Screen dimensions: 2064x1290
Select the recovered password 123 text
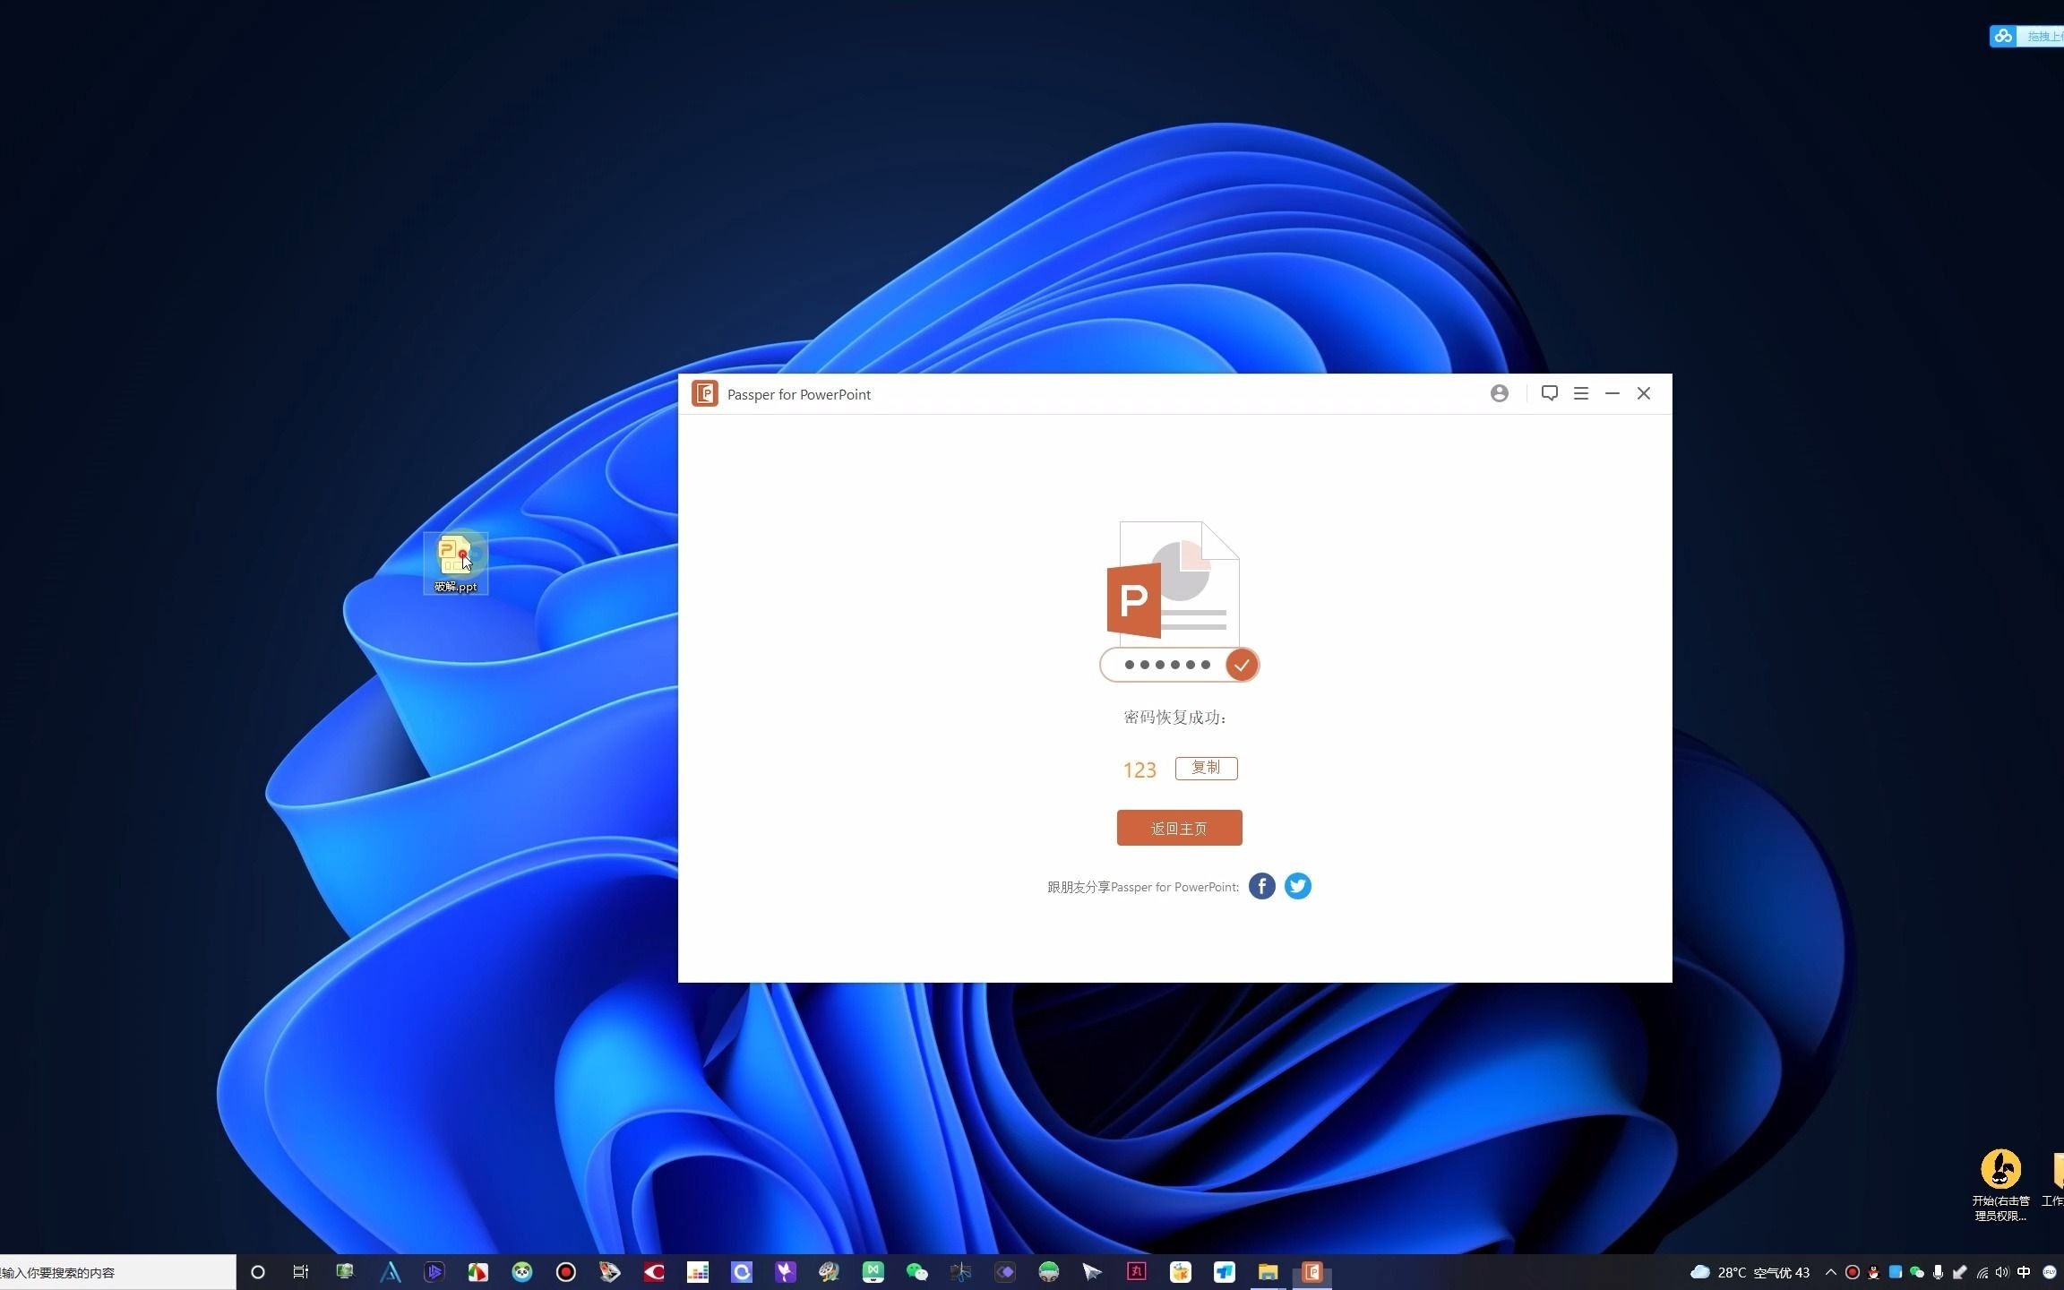tap(1139, 770)
